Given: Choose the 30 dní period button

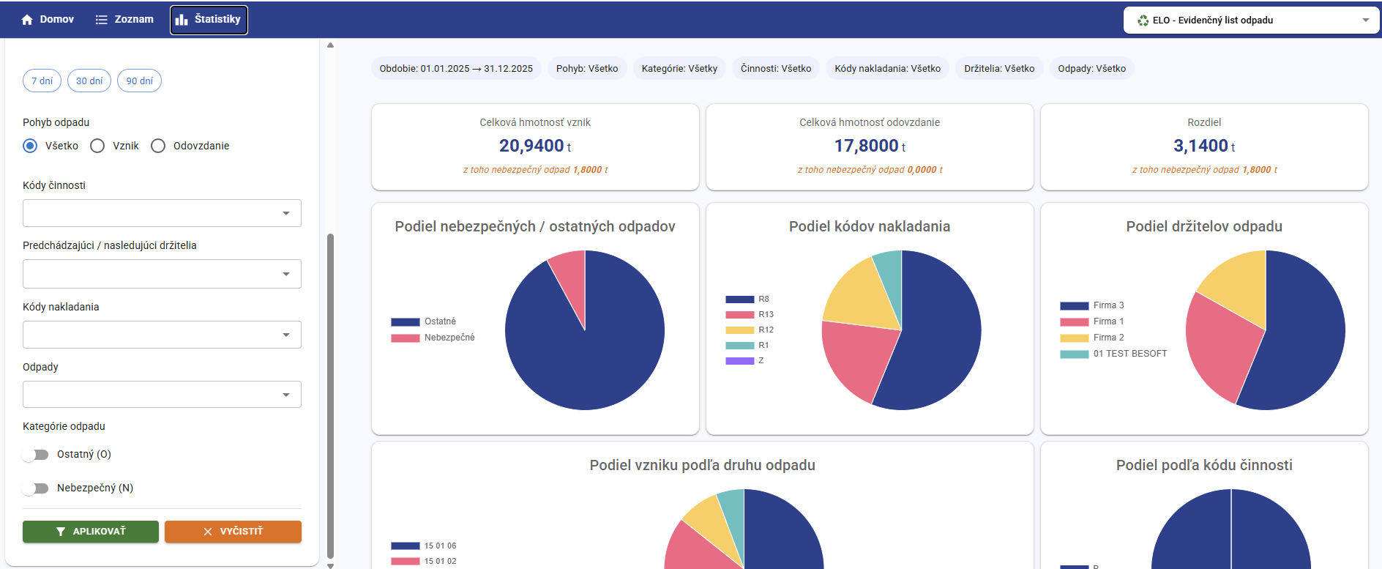Looking at the screenshot, I should 89,81.
